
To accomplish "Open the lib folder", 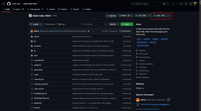I will coord(35,51).
